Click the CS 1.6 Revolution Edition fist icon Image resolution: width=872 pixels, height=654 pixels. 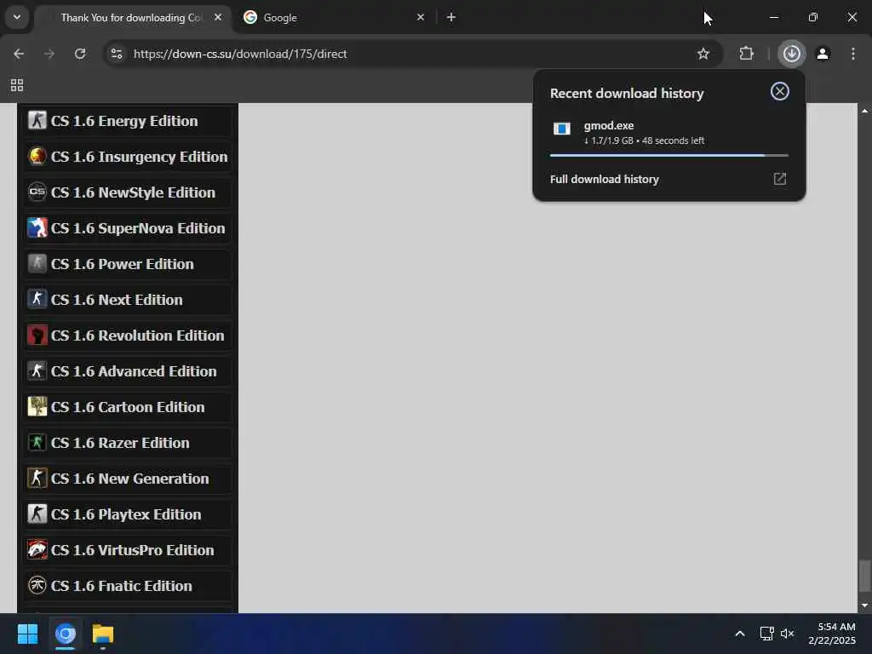coord(37,336)
